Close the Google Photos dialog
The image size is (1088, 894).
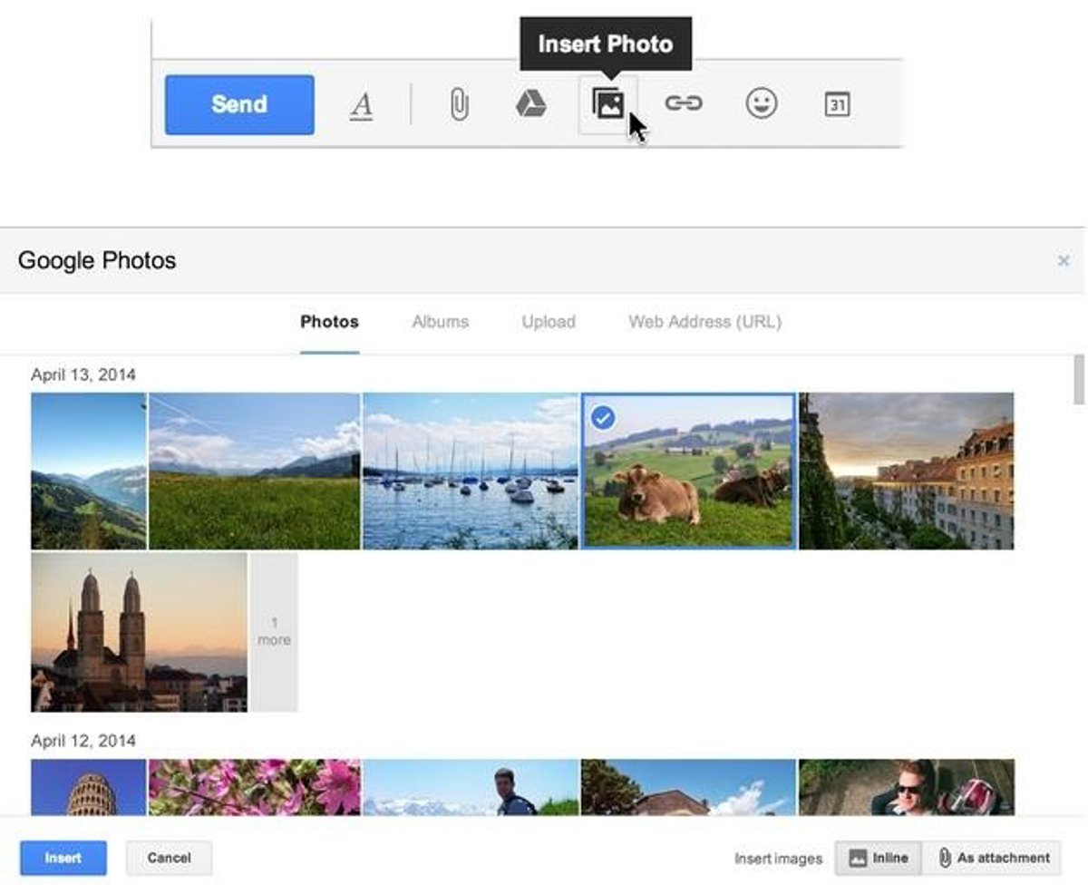(1064, 261)
